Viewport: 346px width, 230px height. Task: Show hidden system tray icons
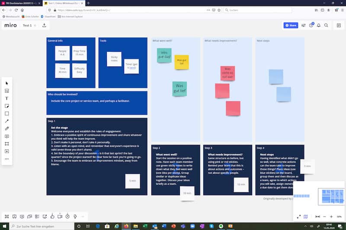(305, 226)
